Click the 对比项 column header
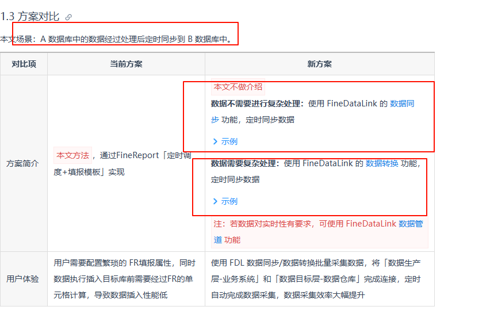Viewport: 490px width, 318px height. tap(24, 64)
